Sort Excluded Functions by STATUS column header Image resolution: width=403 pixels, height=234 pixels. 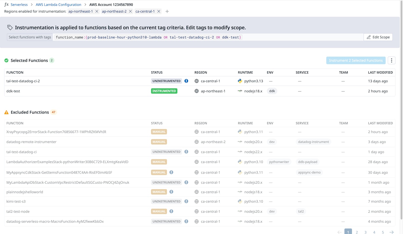pyautogui.click(x=157, y=123)
